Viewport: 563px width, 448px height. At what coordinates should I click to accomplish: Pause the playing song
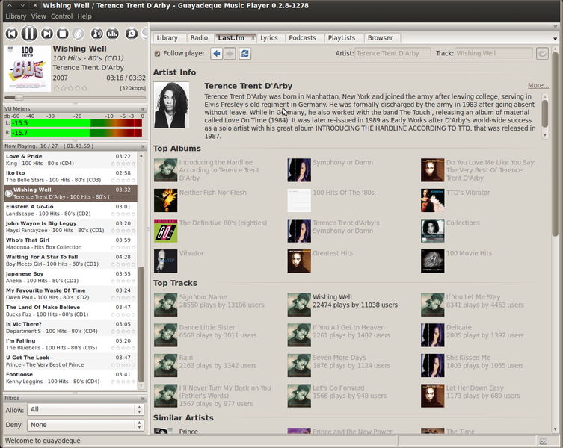pos(29,34)
